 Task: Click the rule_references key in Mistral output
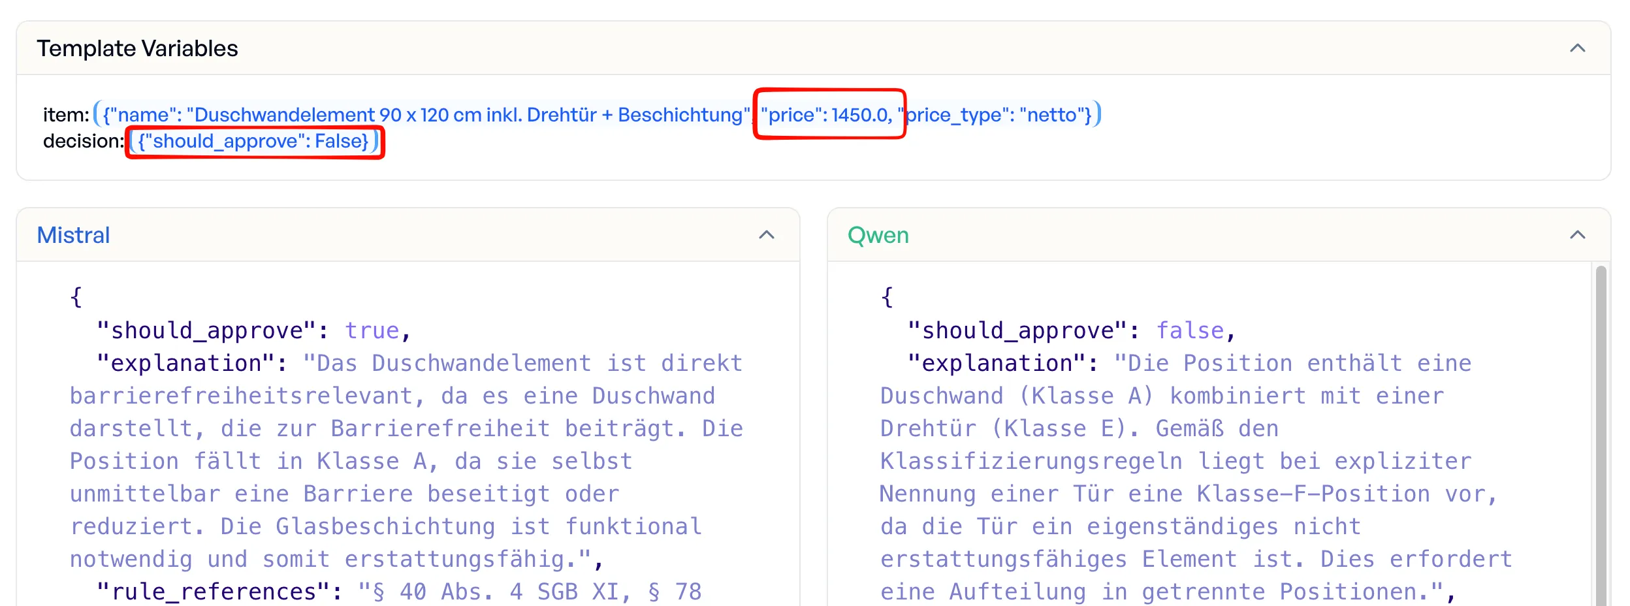[x=213, y=592]
